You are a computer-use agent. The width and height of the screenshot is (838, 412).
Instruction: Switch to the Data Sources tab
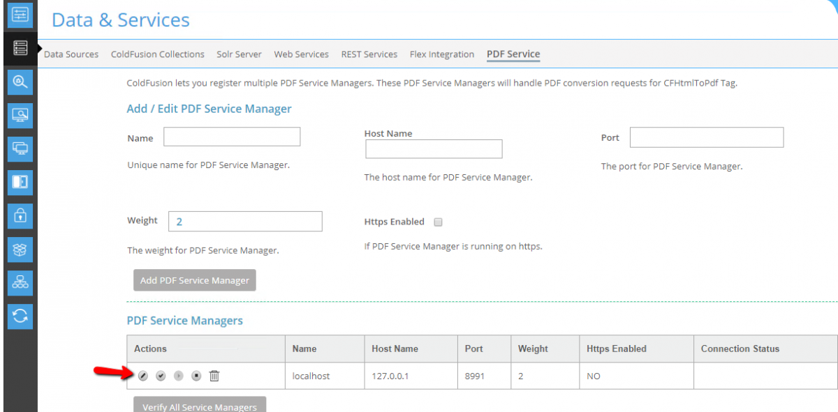pyautogui.click(x=71, y=54)
